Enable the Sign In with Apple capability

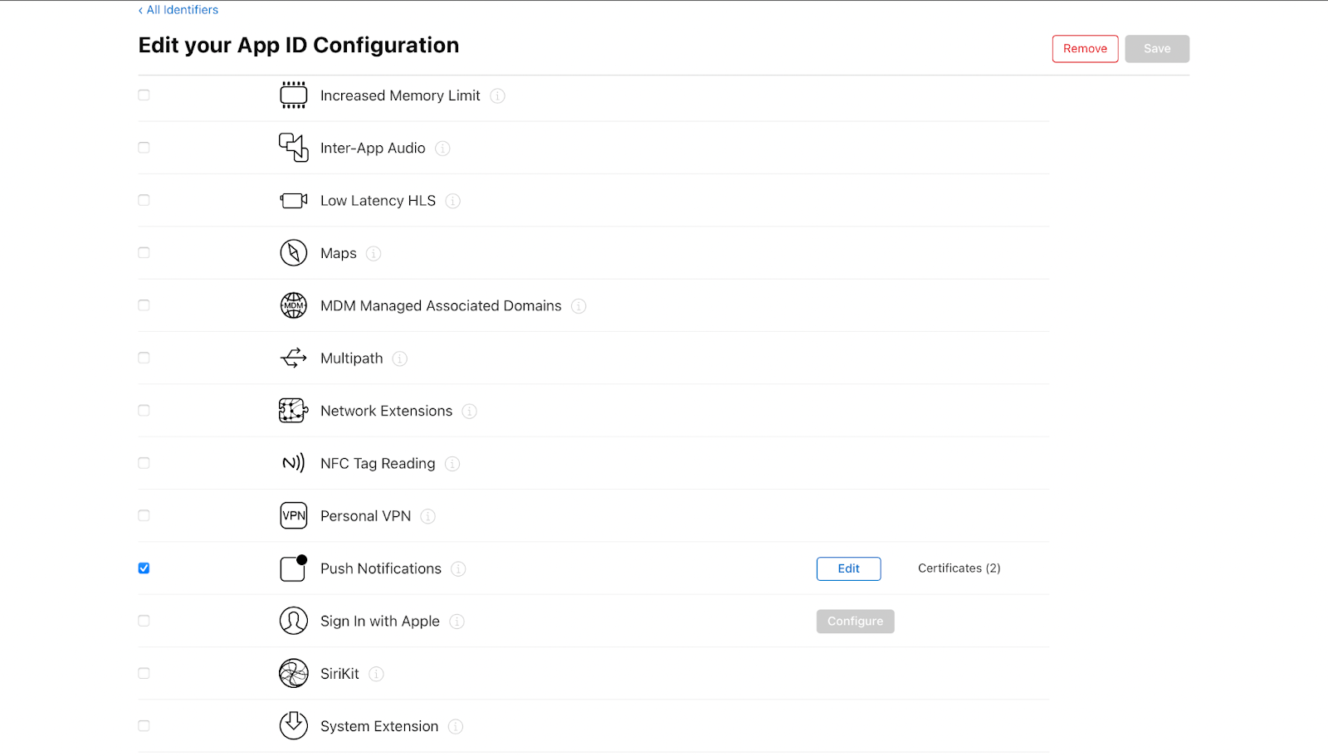click(144, 620)
